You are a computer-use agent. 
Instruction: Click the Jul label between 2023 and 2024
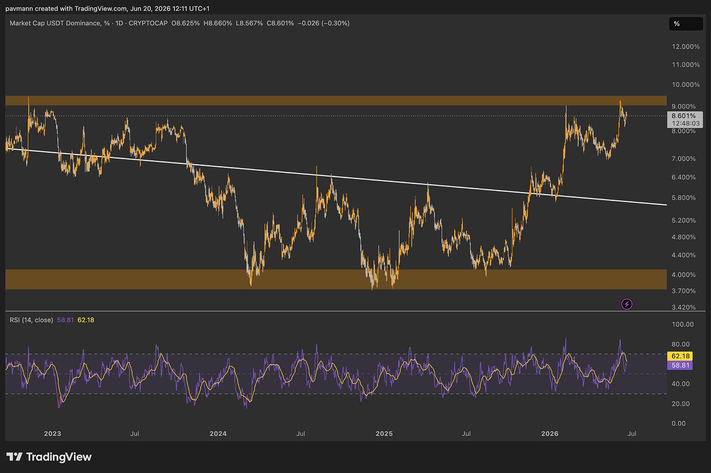point(135,434)
